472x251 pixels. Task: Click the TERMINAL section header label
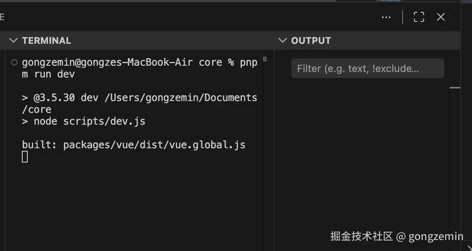46,40
